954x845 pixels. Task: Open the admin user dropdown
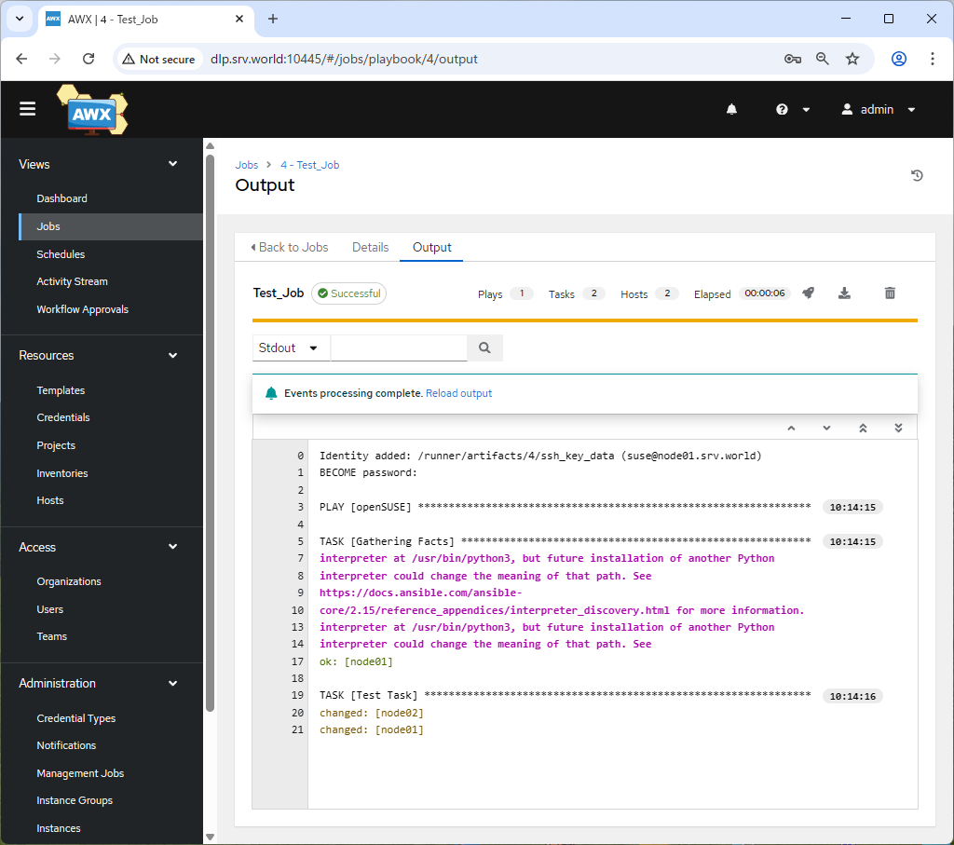(x=879, y=110)
